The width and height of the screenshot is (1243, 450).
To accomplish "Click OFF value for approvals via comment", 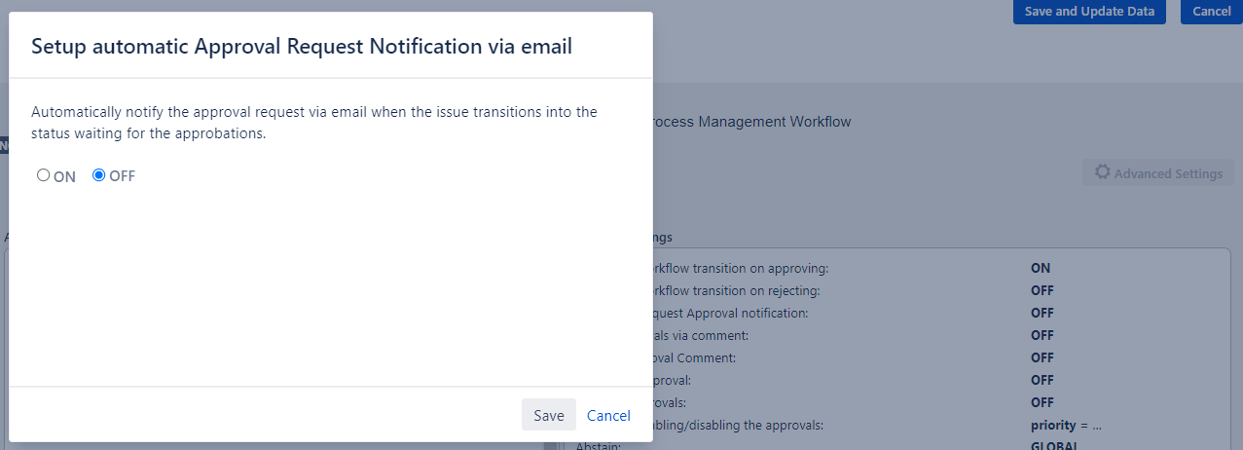I will [x=1042, y=335].
